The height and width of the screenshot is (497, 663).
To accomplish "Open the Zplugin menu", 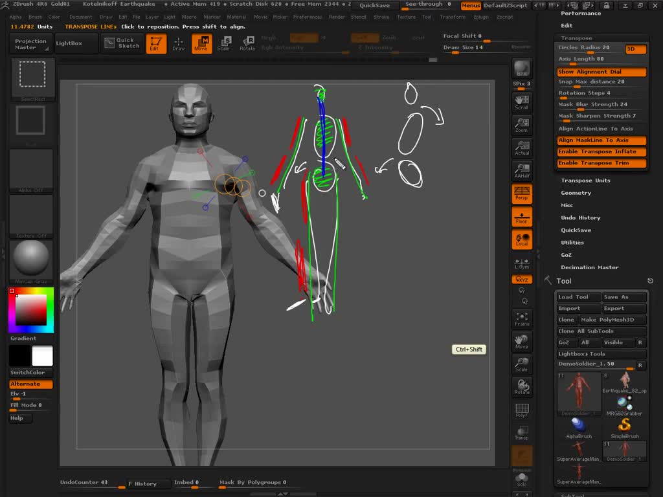I will tap(481, 17).
